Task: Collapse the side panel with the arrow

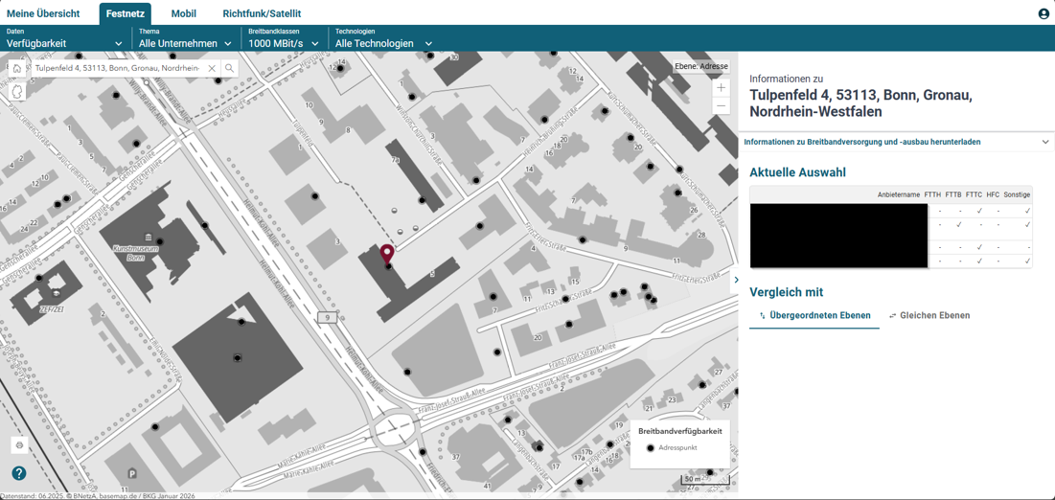Action: pos(736,280)
